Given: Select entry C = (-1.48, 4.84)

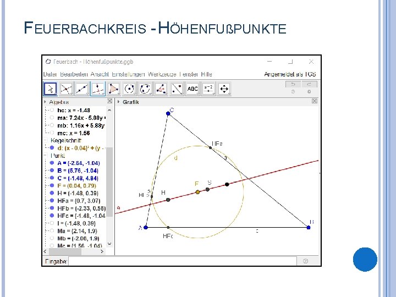Looking at the screenshot, I should click(x=78, y=178).
